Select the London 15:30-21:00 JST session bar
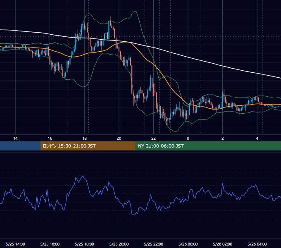 pos(88,146)
